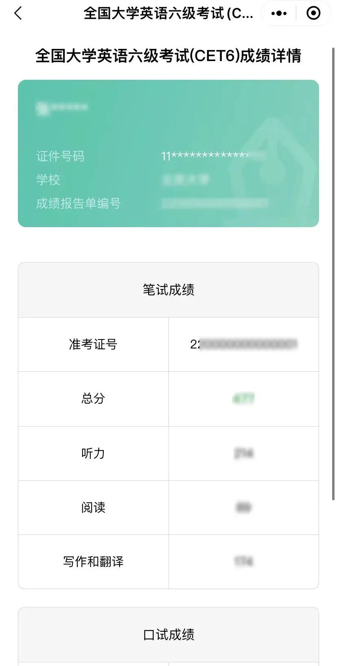Click the 写作和翻译 row label

tap(93, 562)
